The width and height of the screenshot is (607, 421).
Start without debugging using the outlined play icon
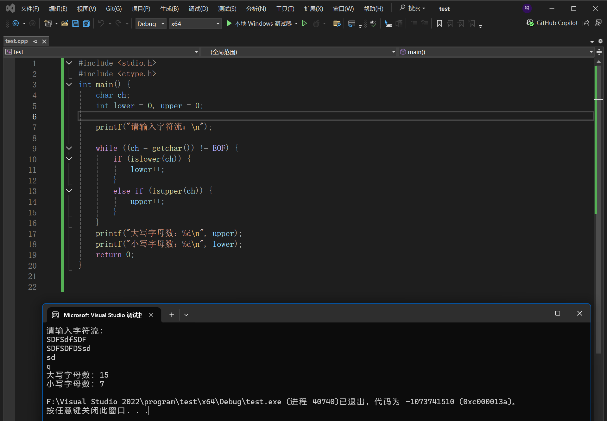point(304,23)
